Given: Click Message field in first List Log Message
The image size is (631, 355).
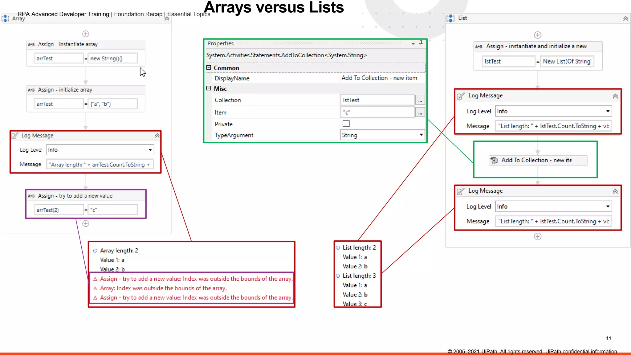Looking at the screenshot, I should click(x=553, y=126).
